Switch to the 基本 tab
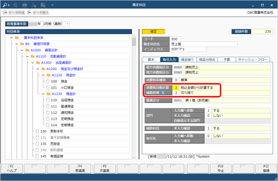This screenshot has height=181, width=278. pyautogui.click(x=151, y=60)
